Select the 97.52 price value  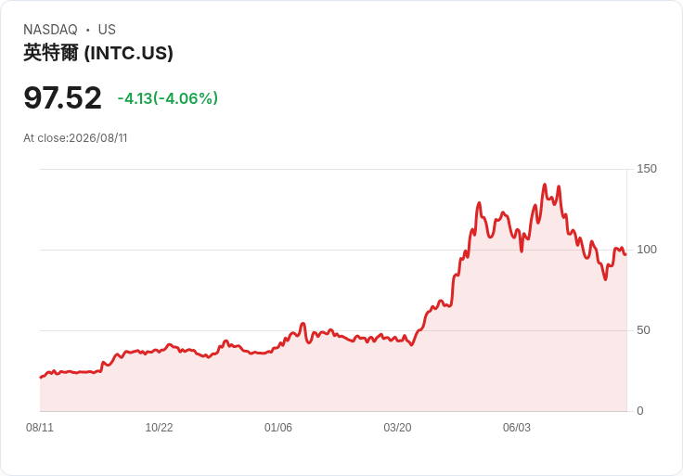tap(62, 98)
